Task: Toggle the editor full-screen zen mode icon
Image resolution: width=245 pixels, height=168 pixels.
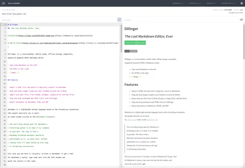Action: pyautogui.click(x=119, y=20)
